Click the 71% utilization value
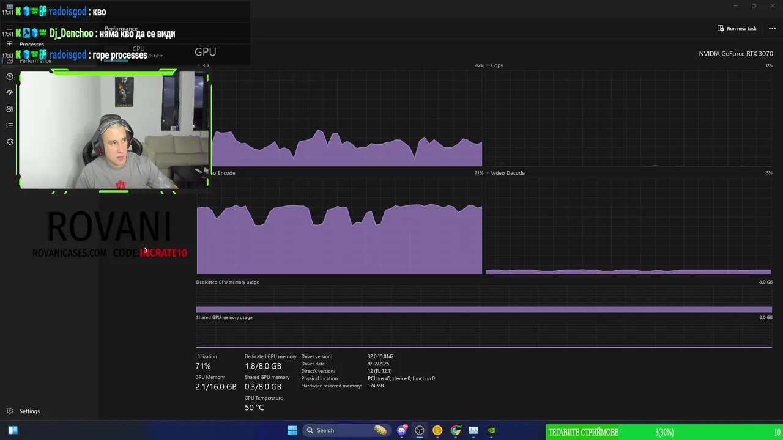Image resolution: width=783 pixels, height=440 pixels. [x=203, y=366]
